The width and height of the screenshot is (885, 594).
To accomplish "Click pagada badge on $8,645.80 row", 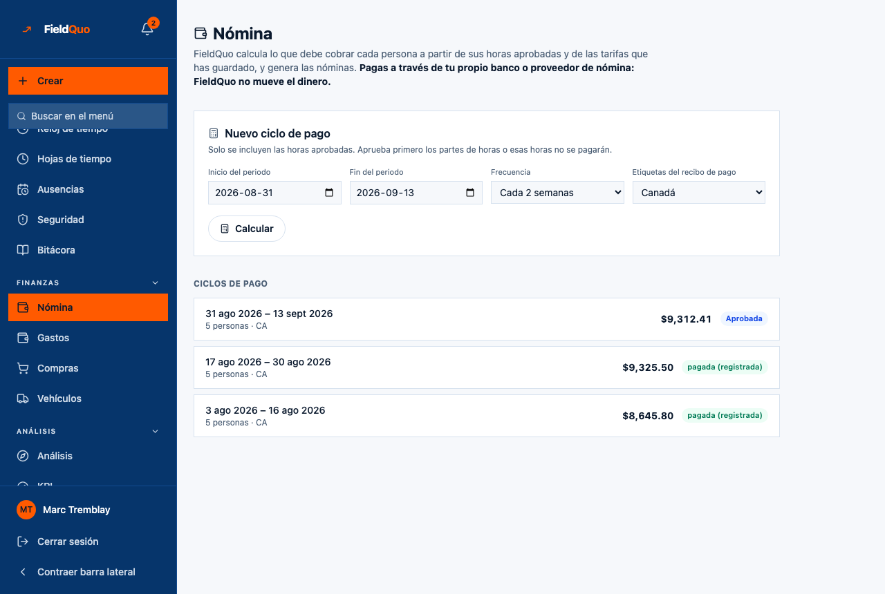I will pyautogui.click(x=725, y=416).
